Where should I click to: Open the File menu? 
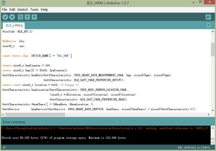click(5, 9)
